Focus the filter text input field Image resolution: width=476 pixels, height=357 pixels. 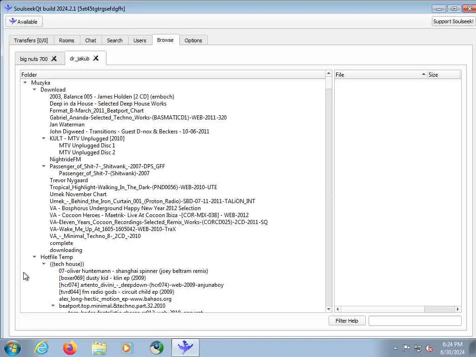click(x=415, y=321)
